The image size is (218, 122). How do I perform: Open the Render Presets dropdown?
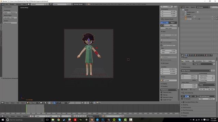pos(196,70)
